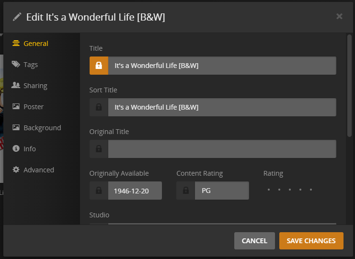Click the Poster image icon
Viewport: 355px width, 259px height.
coord(16,106)
